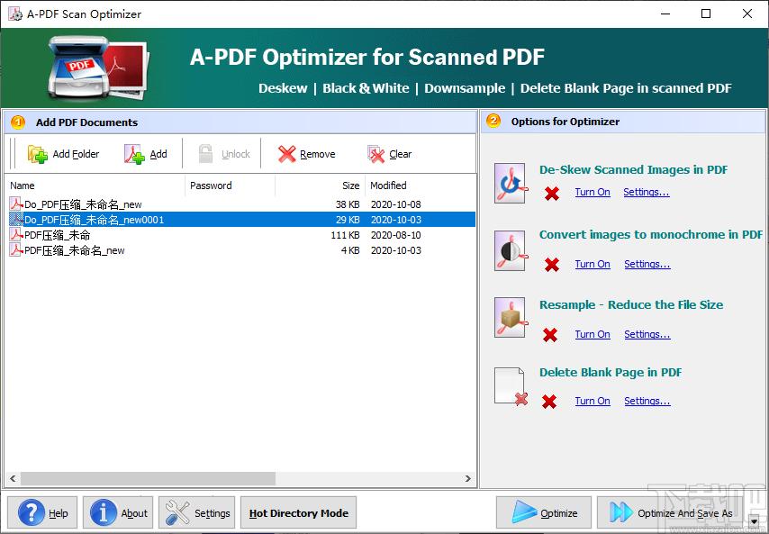The image size is (769, 534).
Task: Turn On Resample file size reduction
Action: pyautogui.click(x=593, y=334)
